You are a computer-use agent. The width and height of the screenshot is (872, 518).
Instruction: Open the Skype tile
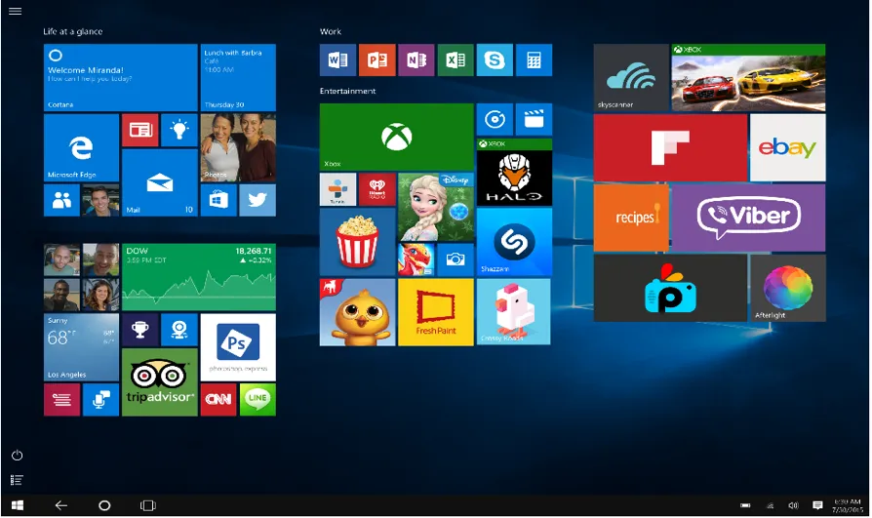point(495,60)
